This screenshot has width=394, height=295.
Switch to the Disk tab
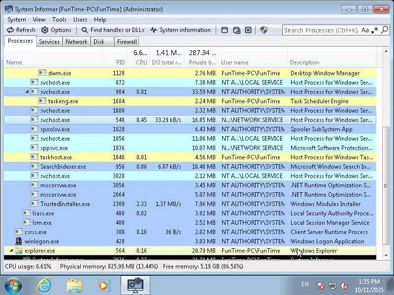coord(102,42)
